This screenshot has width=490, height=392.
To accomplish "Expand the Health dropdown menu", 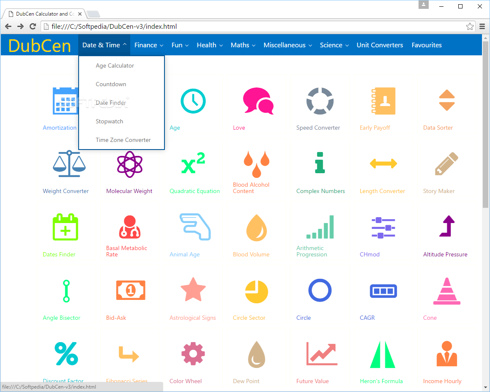I will point(210,45).
